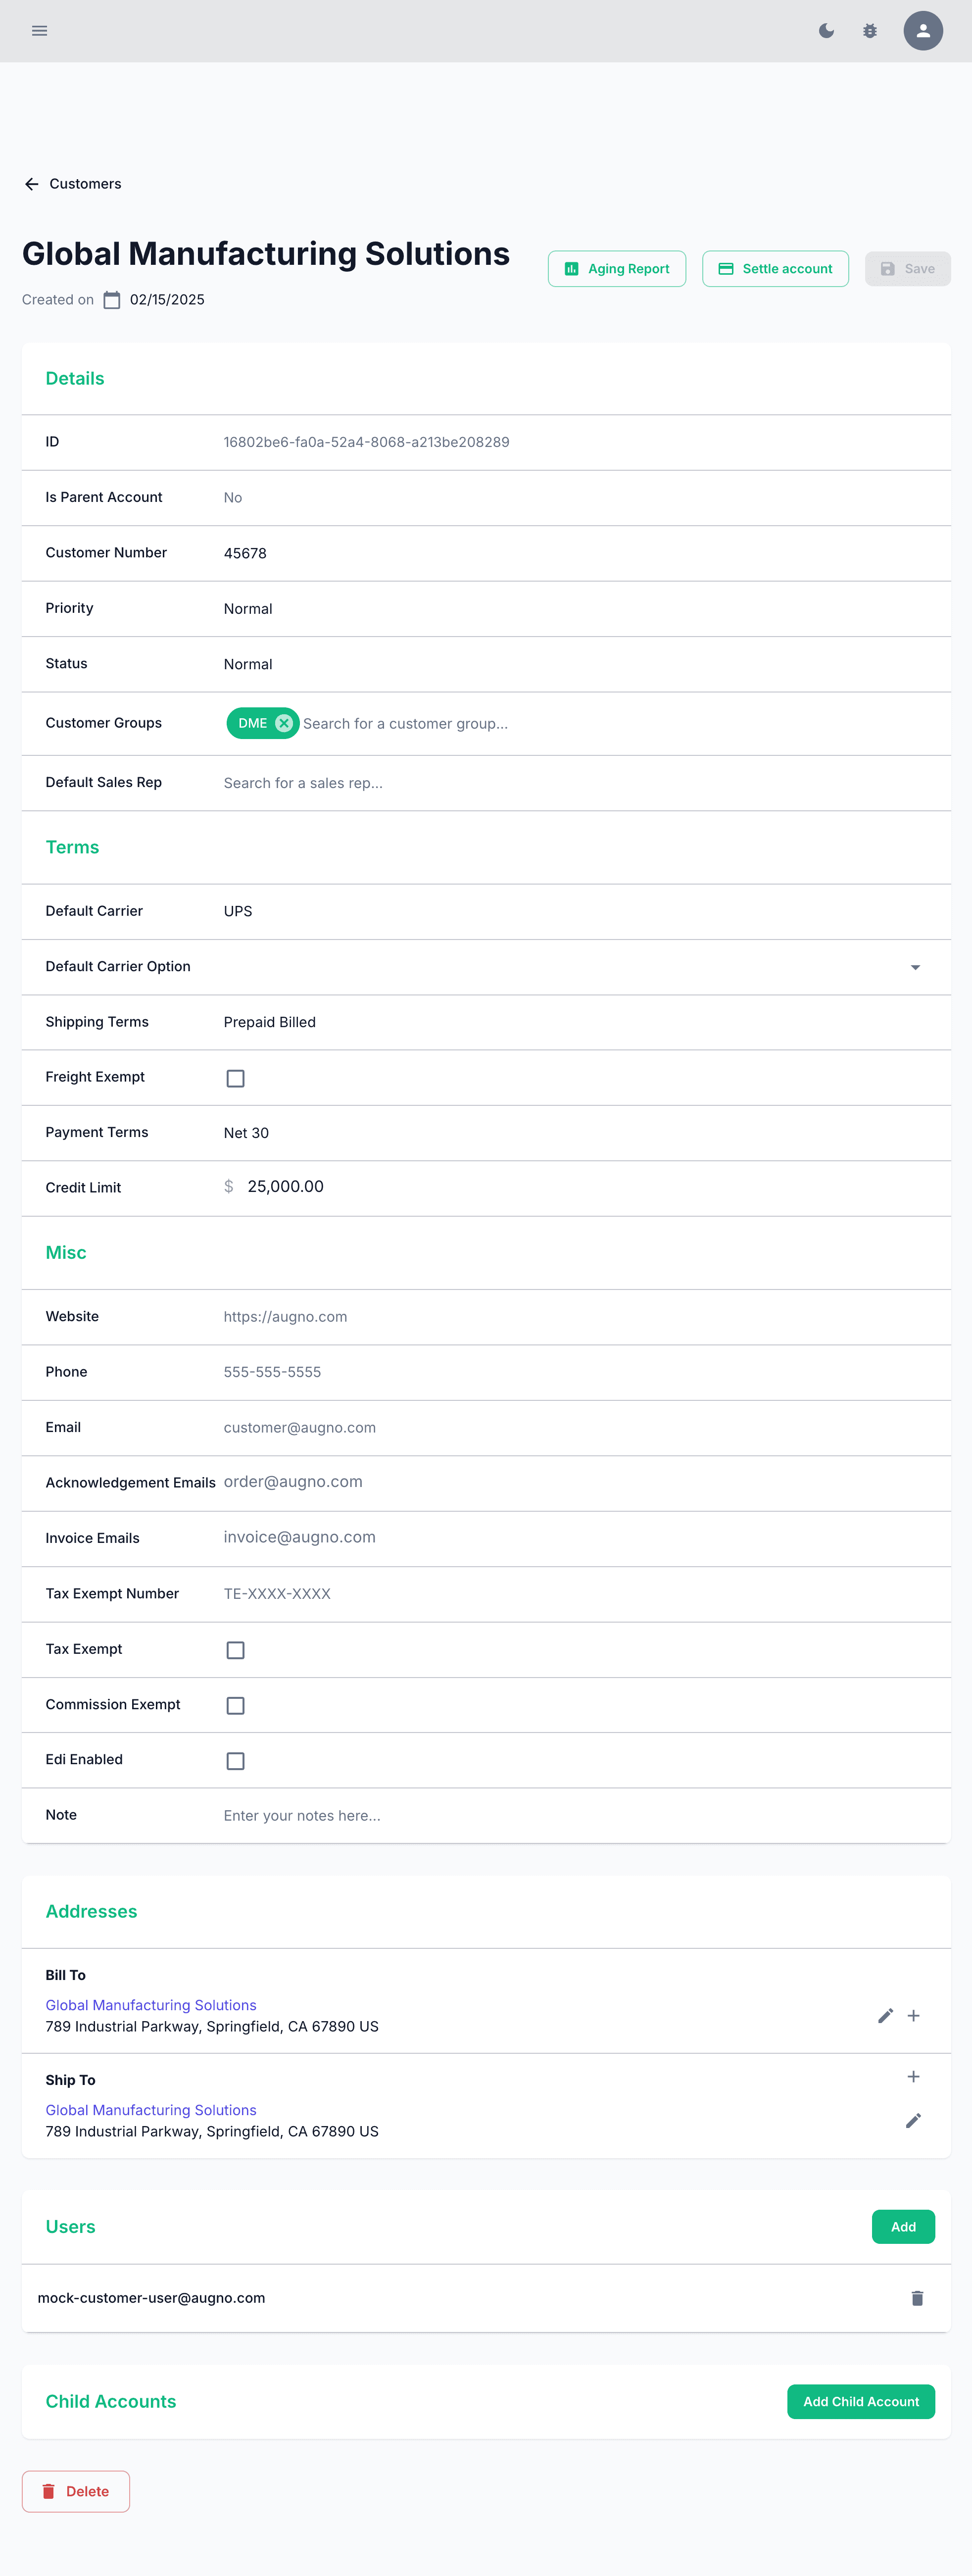This screenshot has width=972, height=2576.
Task: Click the Aging Report button
Action: point(617,269)
